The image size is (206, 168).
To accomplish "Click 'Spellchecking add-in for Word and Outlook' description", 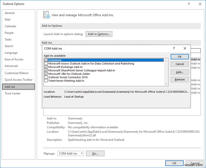I will pyautogui.click(x=96, y=140).
